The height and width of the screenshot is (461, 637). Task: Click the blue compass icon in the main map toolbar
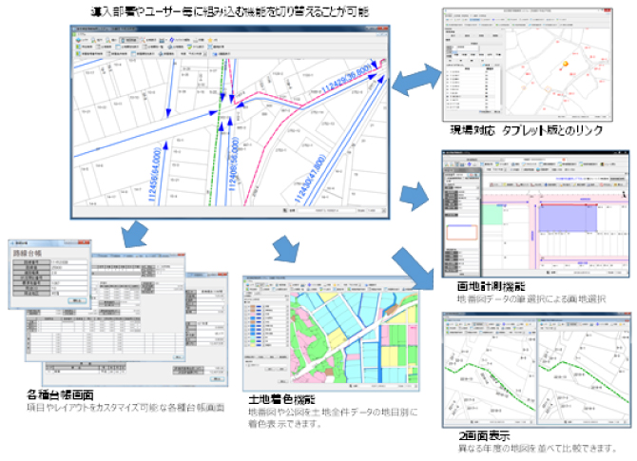171,39
